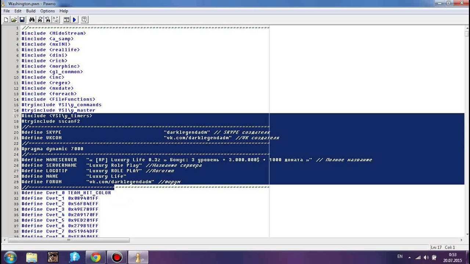Click the '#define VKCOM' line

(x=150, y=138)
